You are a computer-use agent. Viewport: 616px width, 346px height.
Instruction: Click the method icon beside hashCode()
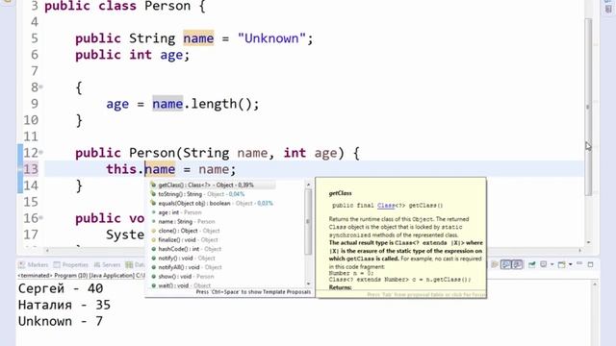coord(154,249)
